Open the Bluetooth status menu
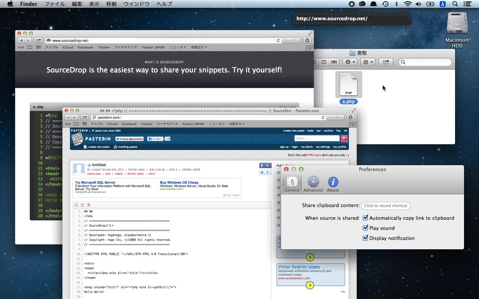Screen dimensions: 479x299 396,4
